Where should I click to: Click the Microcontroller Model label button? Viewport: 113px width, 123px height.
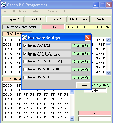[x=22, y=27]
